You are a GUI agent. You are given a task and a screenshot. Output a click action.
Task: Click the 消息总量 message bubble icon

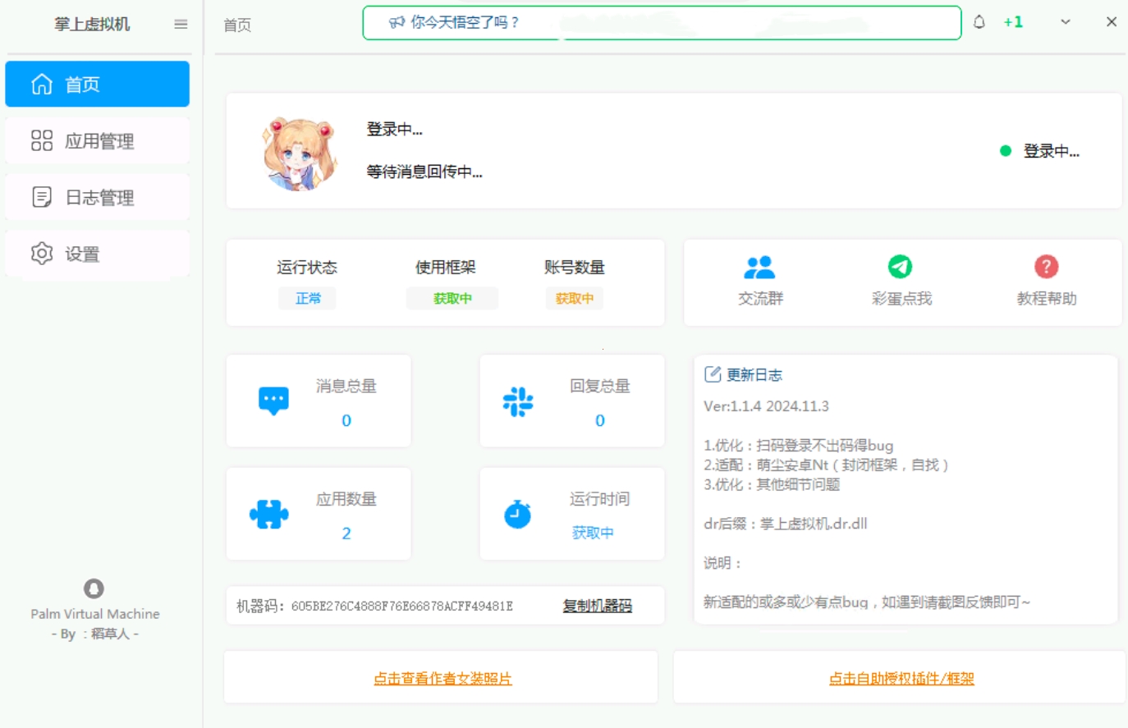click(x=272, y=400)
